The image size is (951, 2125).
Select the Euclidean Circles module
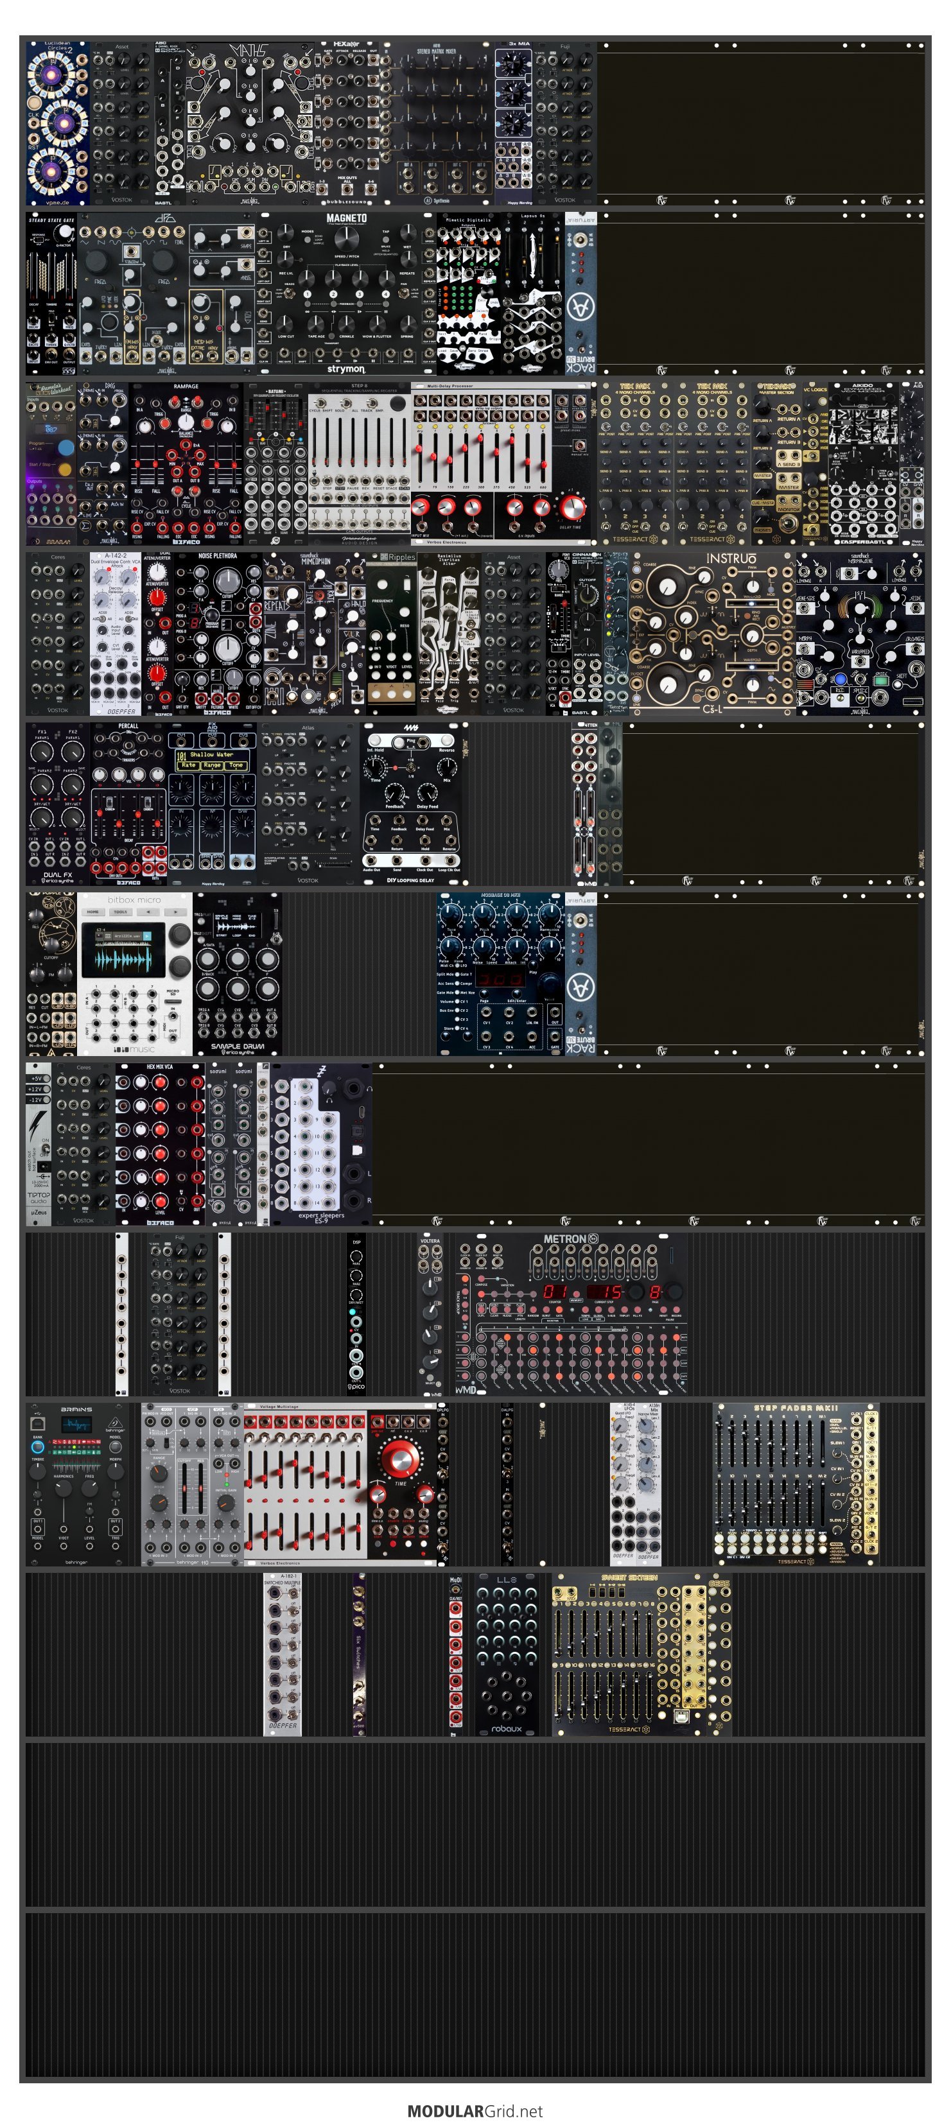point(58,123)
